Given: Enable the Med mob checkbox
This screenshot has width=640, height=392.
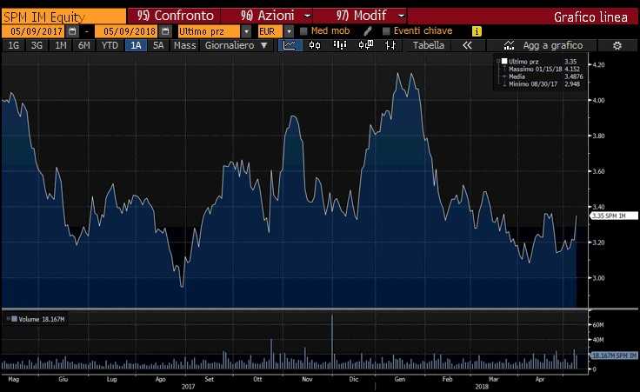Looking at the screenshot, I should coord(303,31).
